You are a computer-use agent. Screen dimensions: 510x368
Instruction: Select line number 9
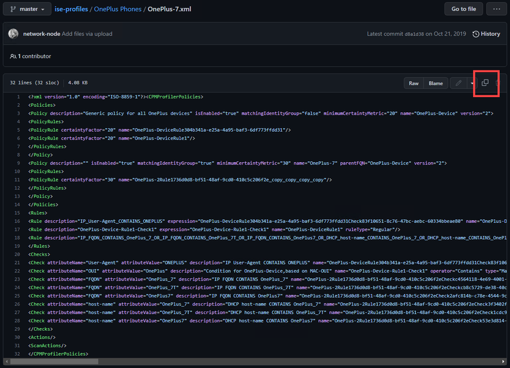point(18,163)
